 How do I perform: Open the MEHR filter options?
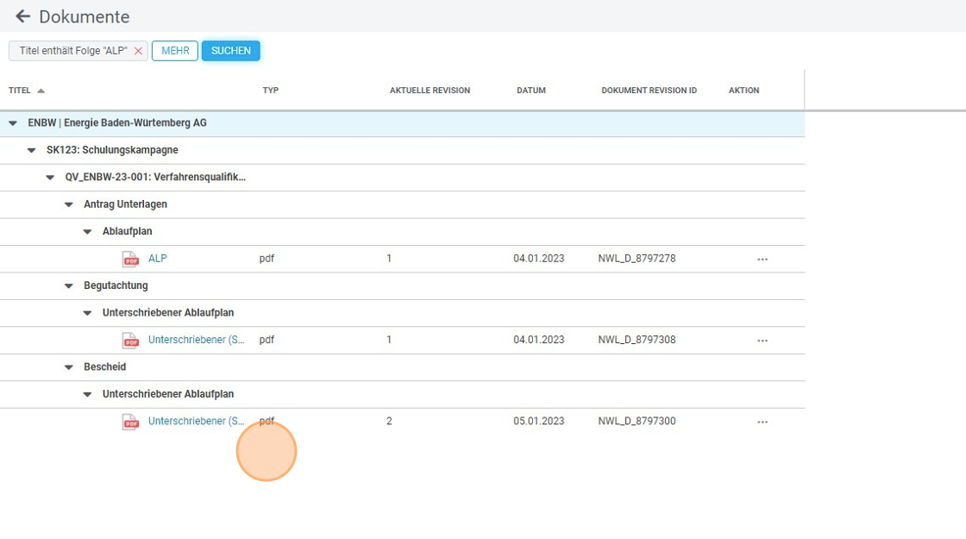(x=175, y=51)
